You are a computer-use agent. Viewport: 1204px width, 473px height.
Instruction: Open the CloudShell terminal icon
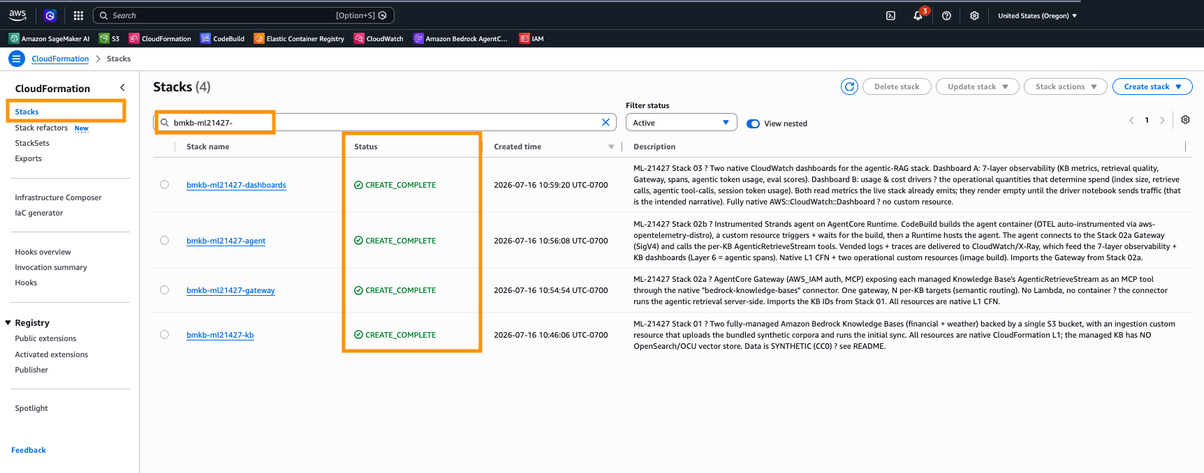pyautogui.click(x=890, y=15)
